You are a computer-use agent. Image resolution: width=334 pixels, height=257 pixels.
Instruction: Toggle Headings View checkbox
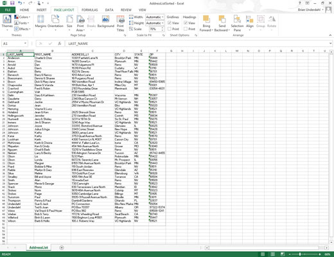186,23
